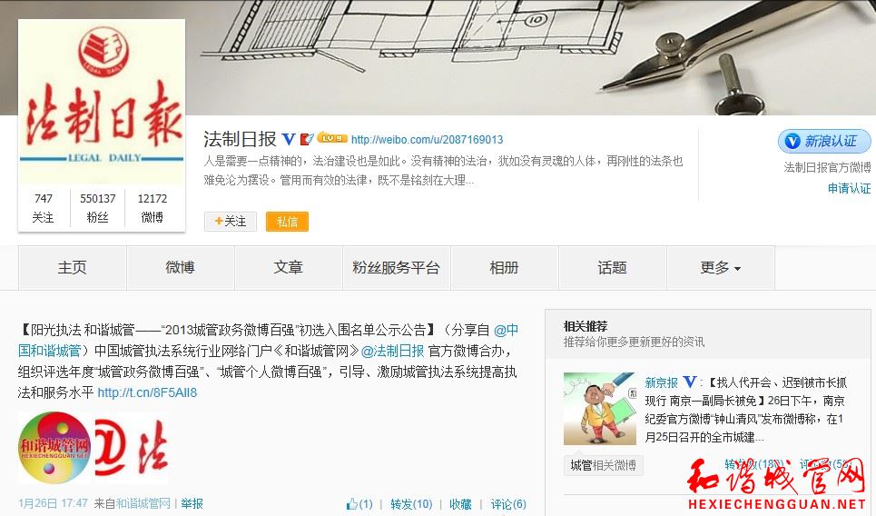This screenshot has width=876, height=516.
Task: Click the blue V badge next to 新京报
Action: tap(690, 382)
